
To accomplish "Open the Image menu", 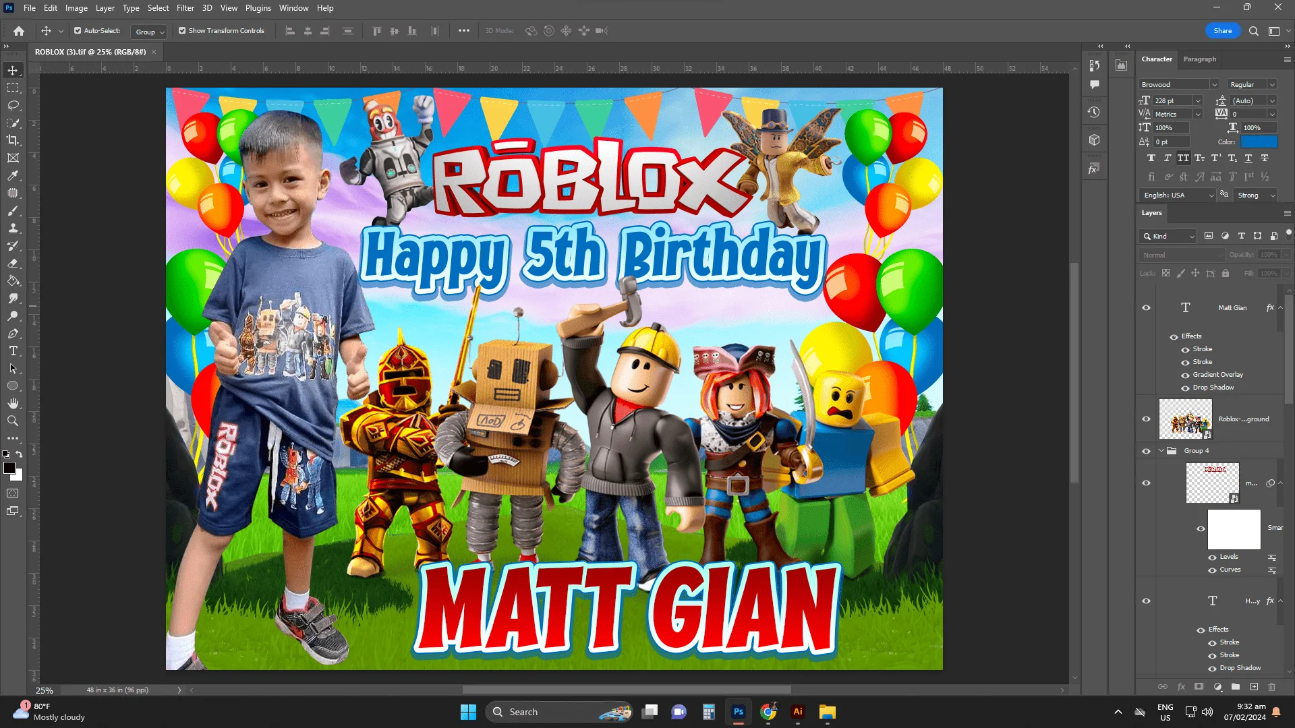I will [76, 8].
